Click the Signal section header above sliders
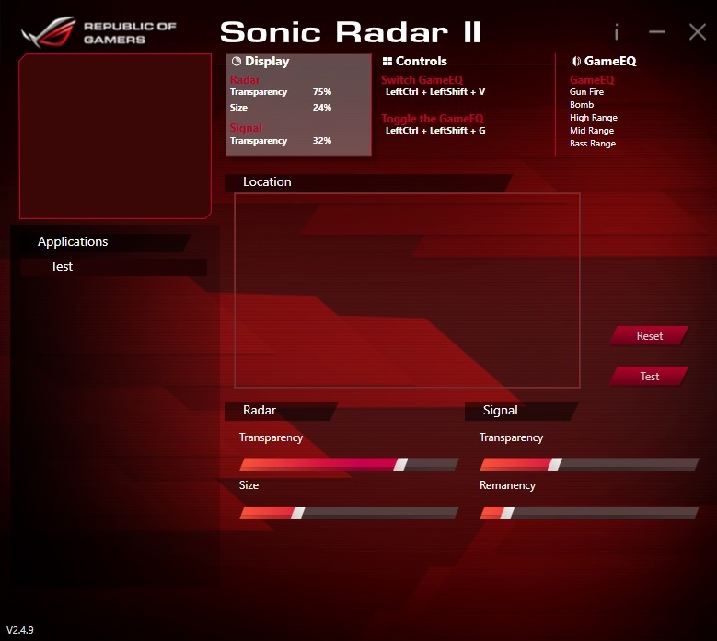This screenshot has width=717, height=641. 521,411
